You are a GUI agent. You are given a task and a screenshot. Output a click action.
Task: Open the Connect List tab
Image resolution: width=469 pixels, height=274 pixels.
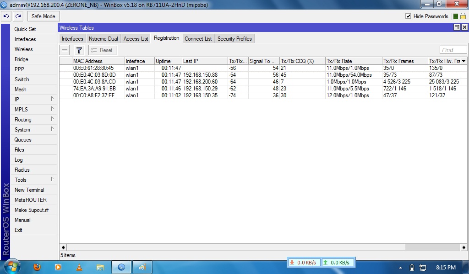pos(198,39)
